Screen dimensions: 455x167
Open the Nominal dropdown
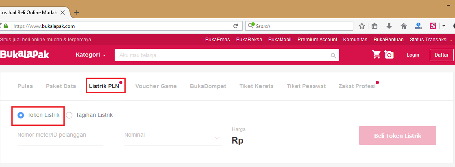173,138
